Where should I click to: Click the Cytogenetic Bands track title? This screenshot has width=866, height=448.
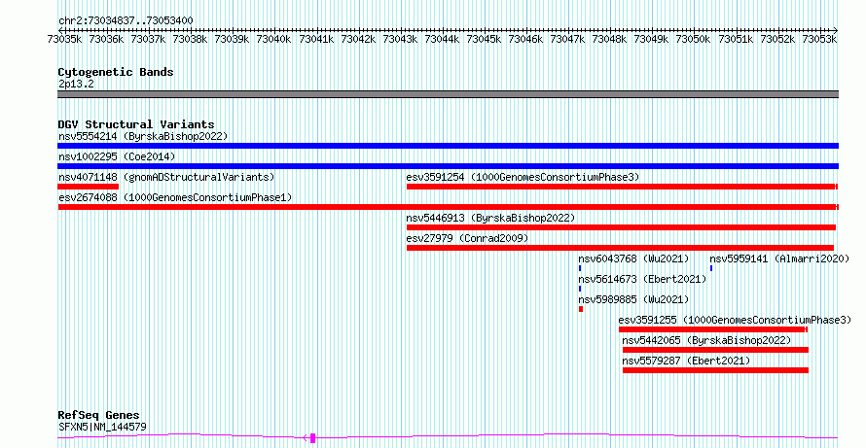click(116, 72)
